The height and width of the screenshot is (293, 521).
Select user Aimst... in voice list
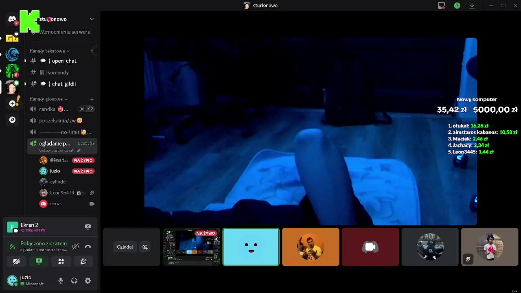click(x=59, y=160)
